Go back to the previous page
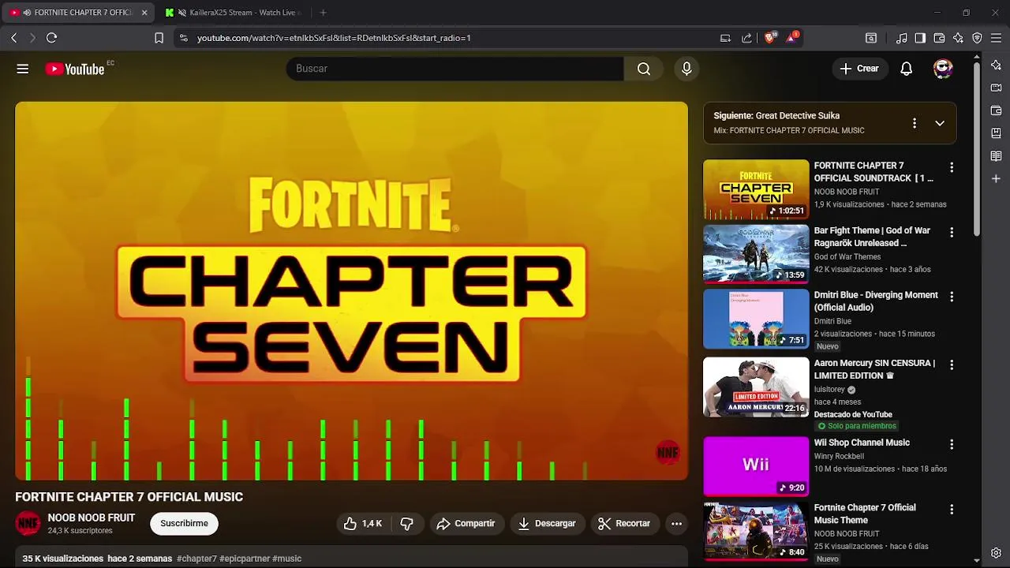1010x568 pixels. tap(13, 38)
